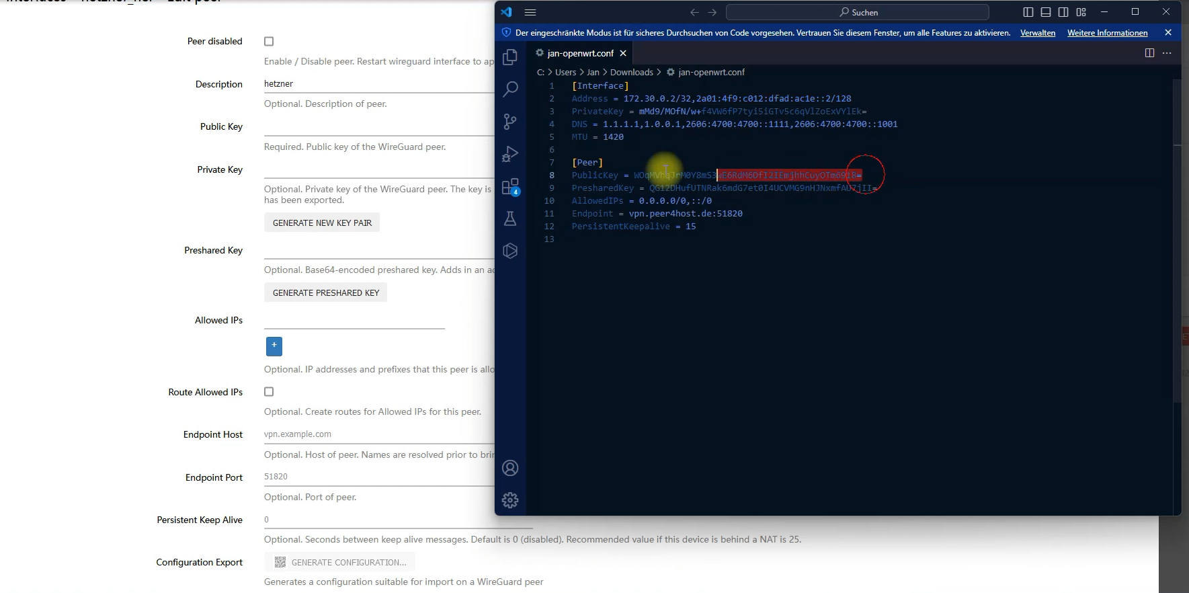Split the editor to the right

tap(1149, 53)
